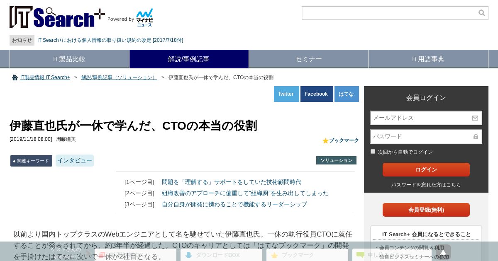The height and width of the screenshot is (261, 498).
Task: Focus the パスワード input field
Action: click(x=426, y=137)
